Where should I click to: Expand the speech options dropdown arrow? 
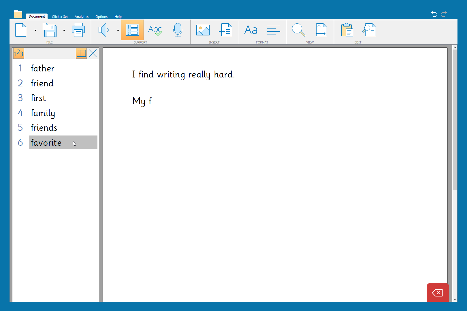pos(118,30)
